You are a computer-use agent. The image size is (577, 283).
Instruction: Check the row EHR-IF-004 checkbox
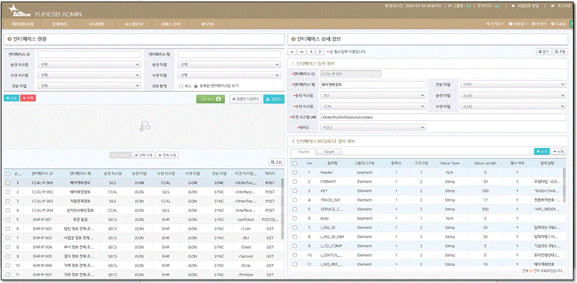8,247
